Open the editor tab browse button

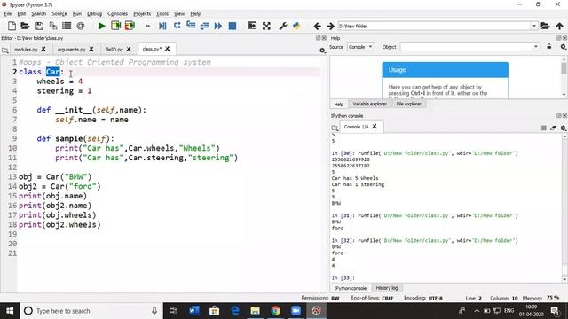tap(5, 51)
